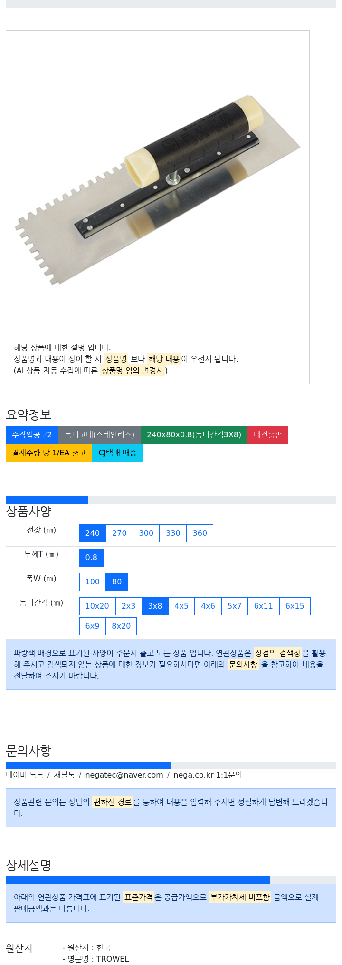Choose tooth spacing 2x3
The height and width of the screenshot is (965, 342).
click(129, 606)
